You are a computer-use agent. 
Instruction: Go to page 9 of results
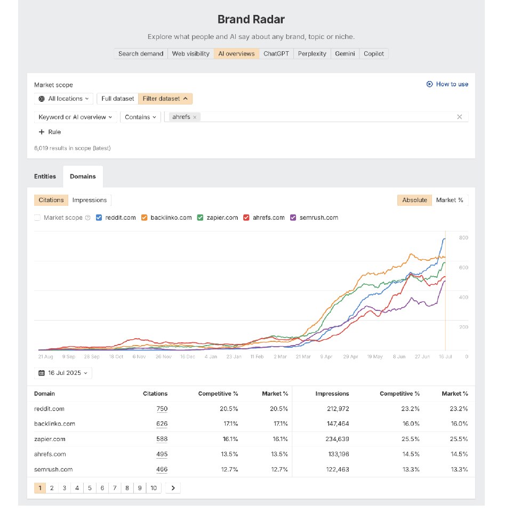point(140,488)
